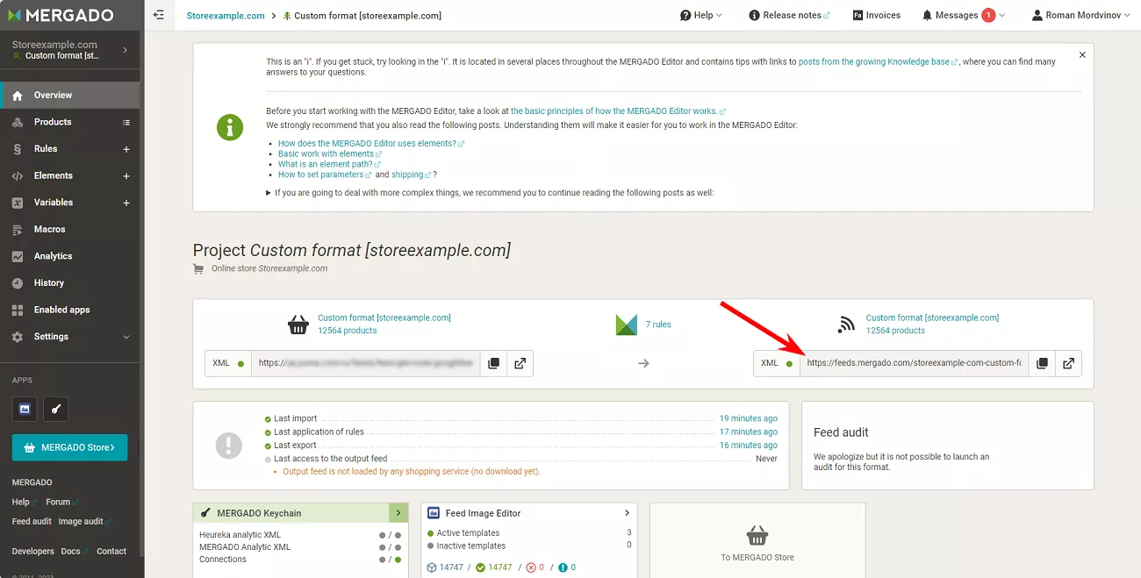The width and height of the screenshot is (1141, 578).
Task: Expand the MERGADO Keychain panel arrow
Action: (398, 513)
